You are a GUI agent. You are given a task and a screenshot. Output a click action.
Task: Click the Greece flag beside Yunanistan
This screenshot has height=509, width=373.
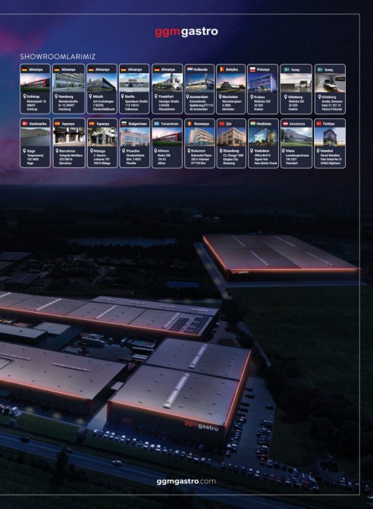point(157,124)
